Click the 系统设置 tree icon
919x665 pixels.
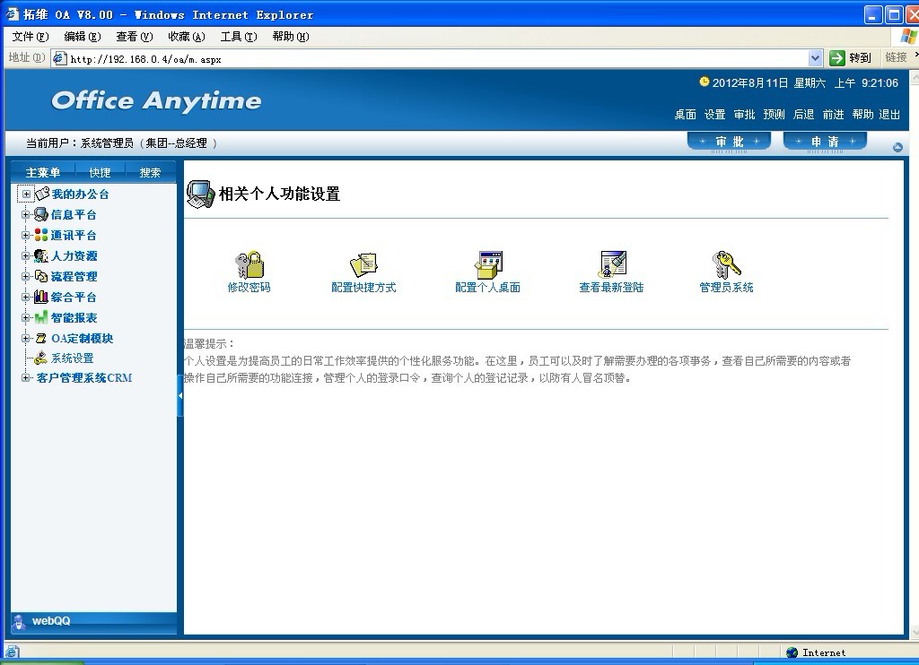(40, 358)
